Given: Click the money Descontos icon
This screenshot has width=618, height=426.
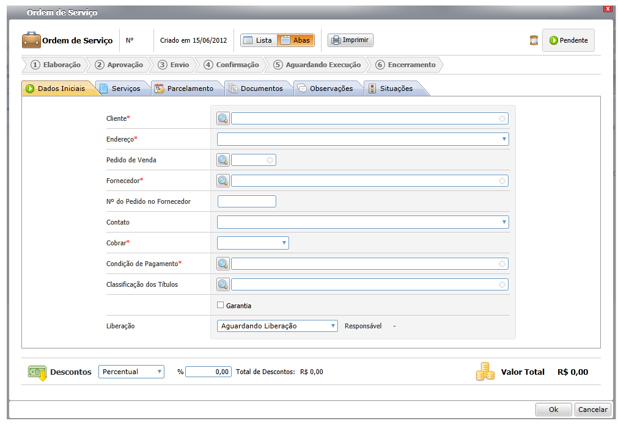Looking at the screenshot, I should click(x=37, y=372).
